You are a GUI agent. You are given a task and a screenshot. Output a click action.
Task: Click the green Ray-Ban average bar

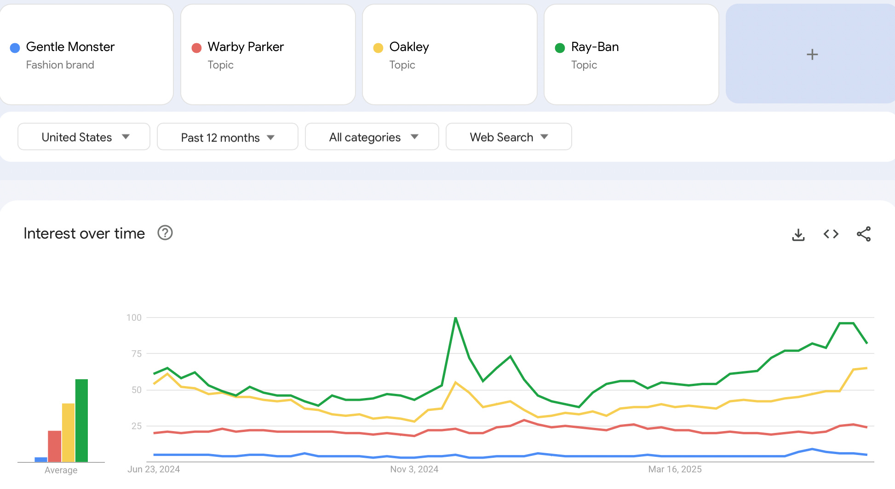point(82,421)
